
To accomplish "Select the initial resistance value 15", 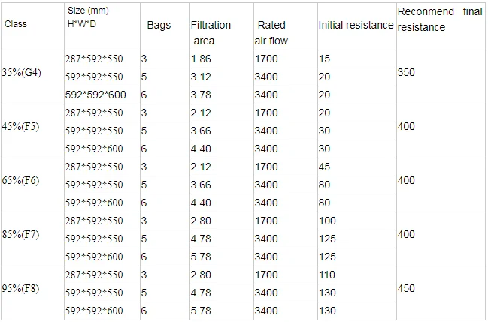I will click(324, 58).
